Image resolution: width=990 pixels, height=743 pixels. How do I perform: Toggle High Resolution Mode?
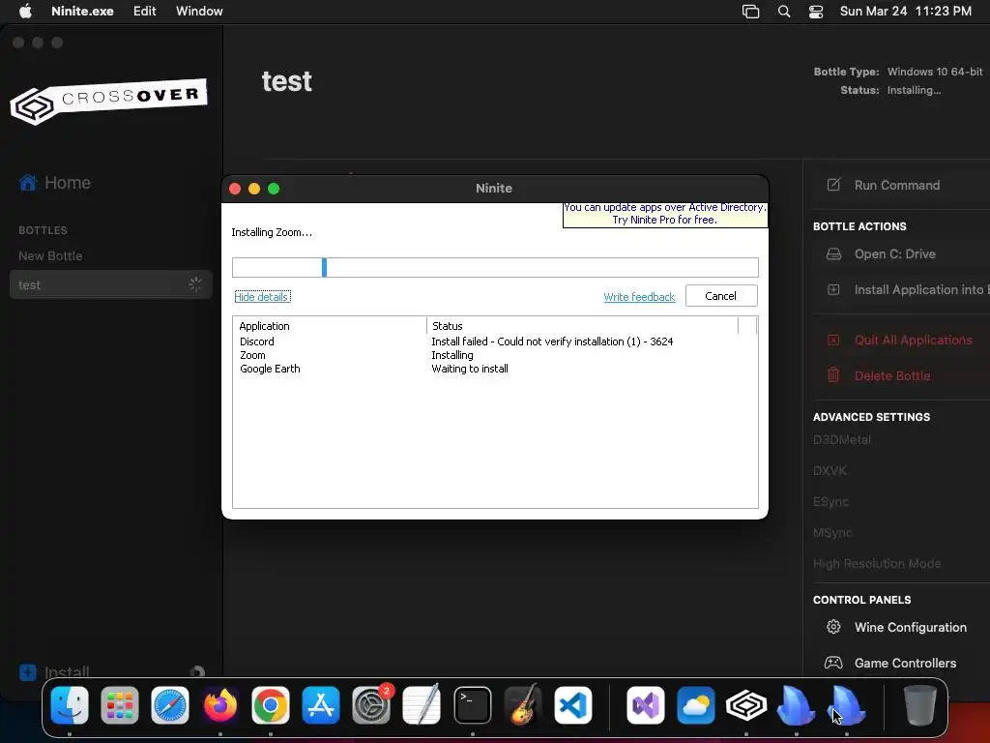877,564
